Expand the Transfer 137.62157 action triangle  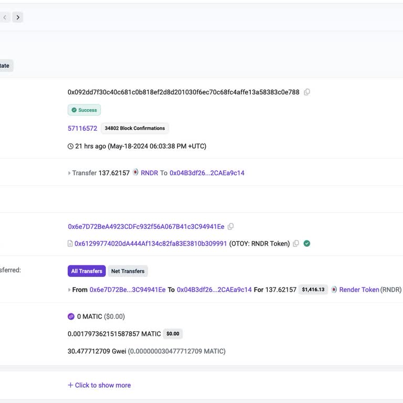69,173
